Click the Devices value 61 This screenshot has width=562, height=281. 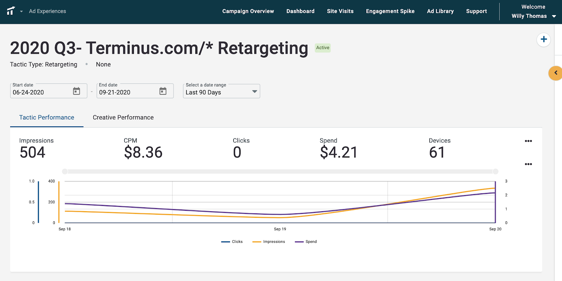(x=437, y=153)
